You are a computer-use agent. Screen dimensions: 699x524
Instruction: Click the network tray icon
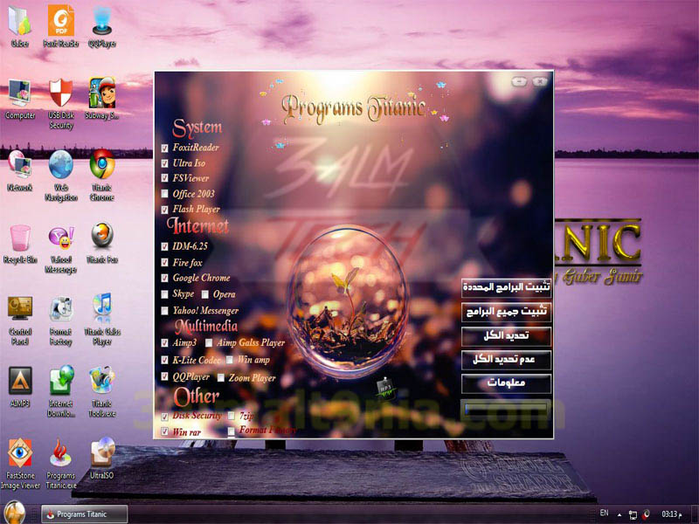(x=633, y=514)
